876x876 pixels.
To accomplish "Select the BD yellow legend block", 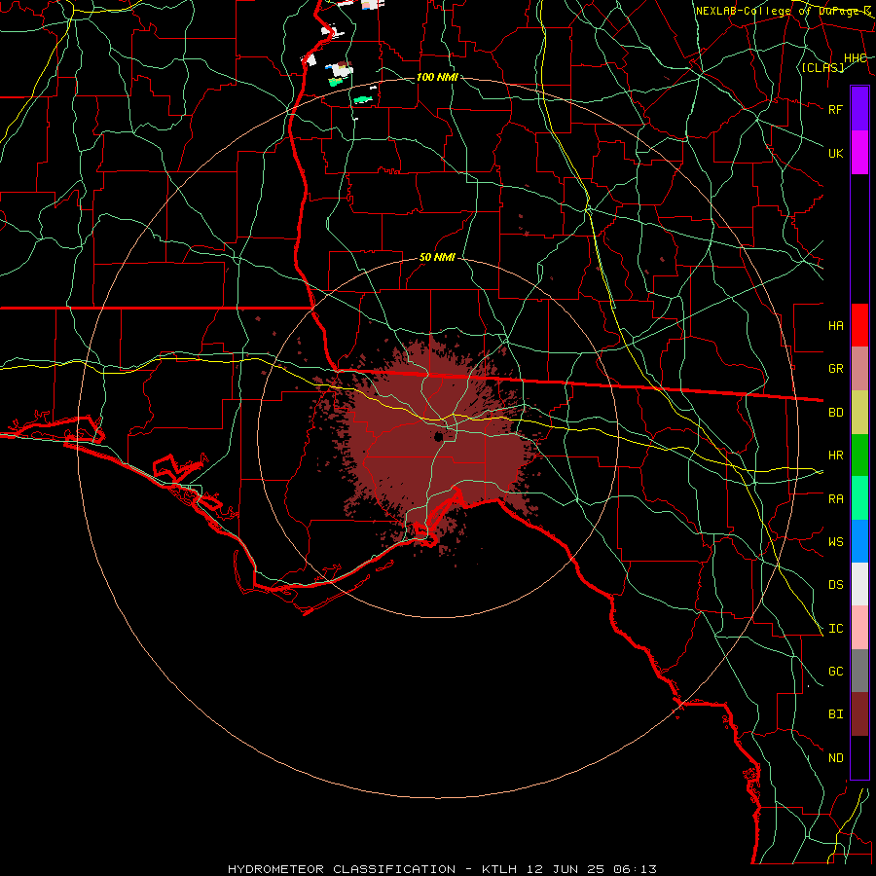I will pos(859,413).
